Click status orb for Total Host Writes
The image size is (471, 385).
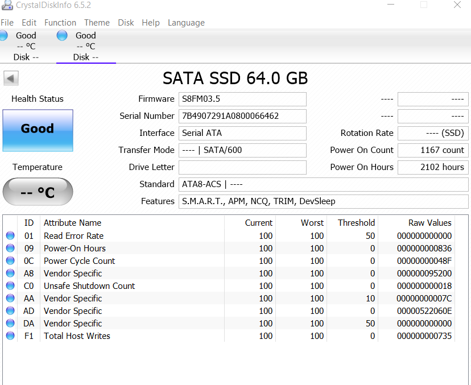(10, 336)
